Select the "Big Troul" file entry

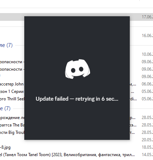[12, 132]
